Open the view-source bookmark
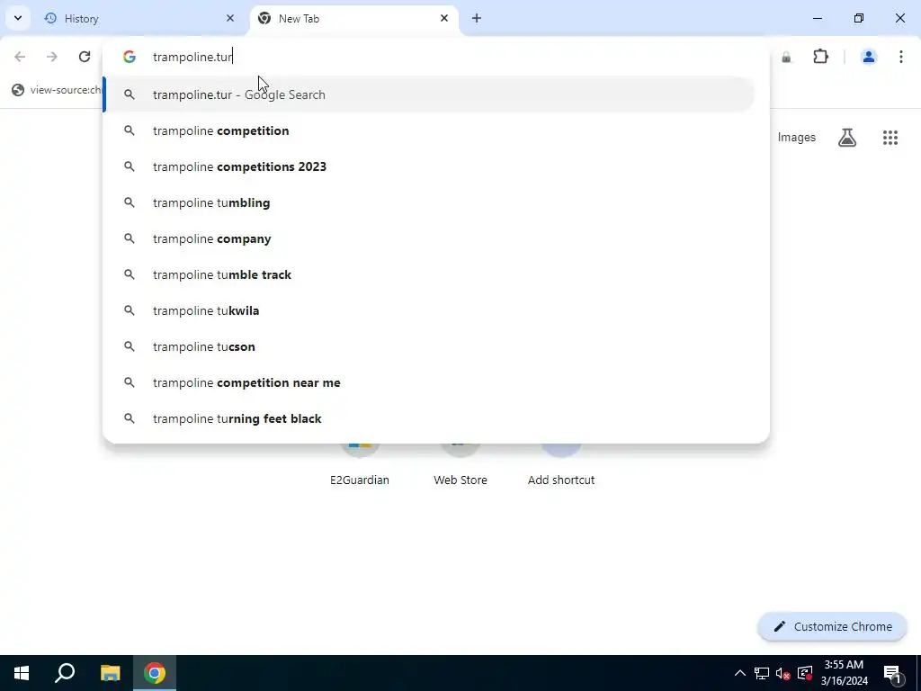921x691 pixels. point(57,90)
